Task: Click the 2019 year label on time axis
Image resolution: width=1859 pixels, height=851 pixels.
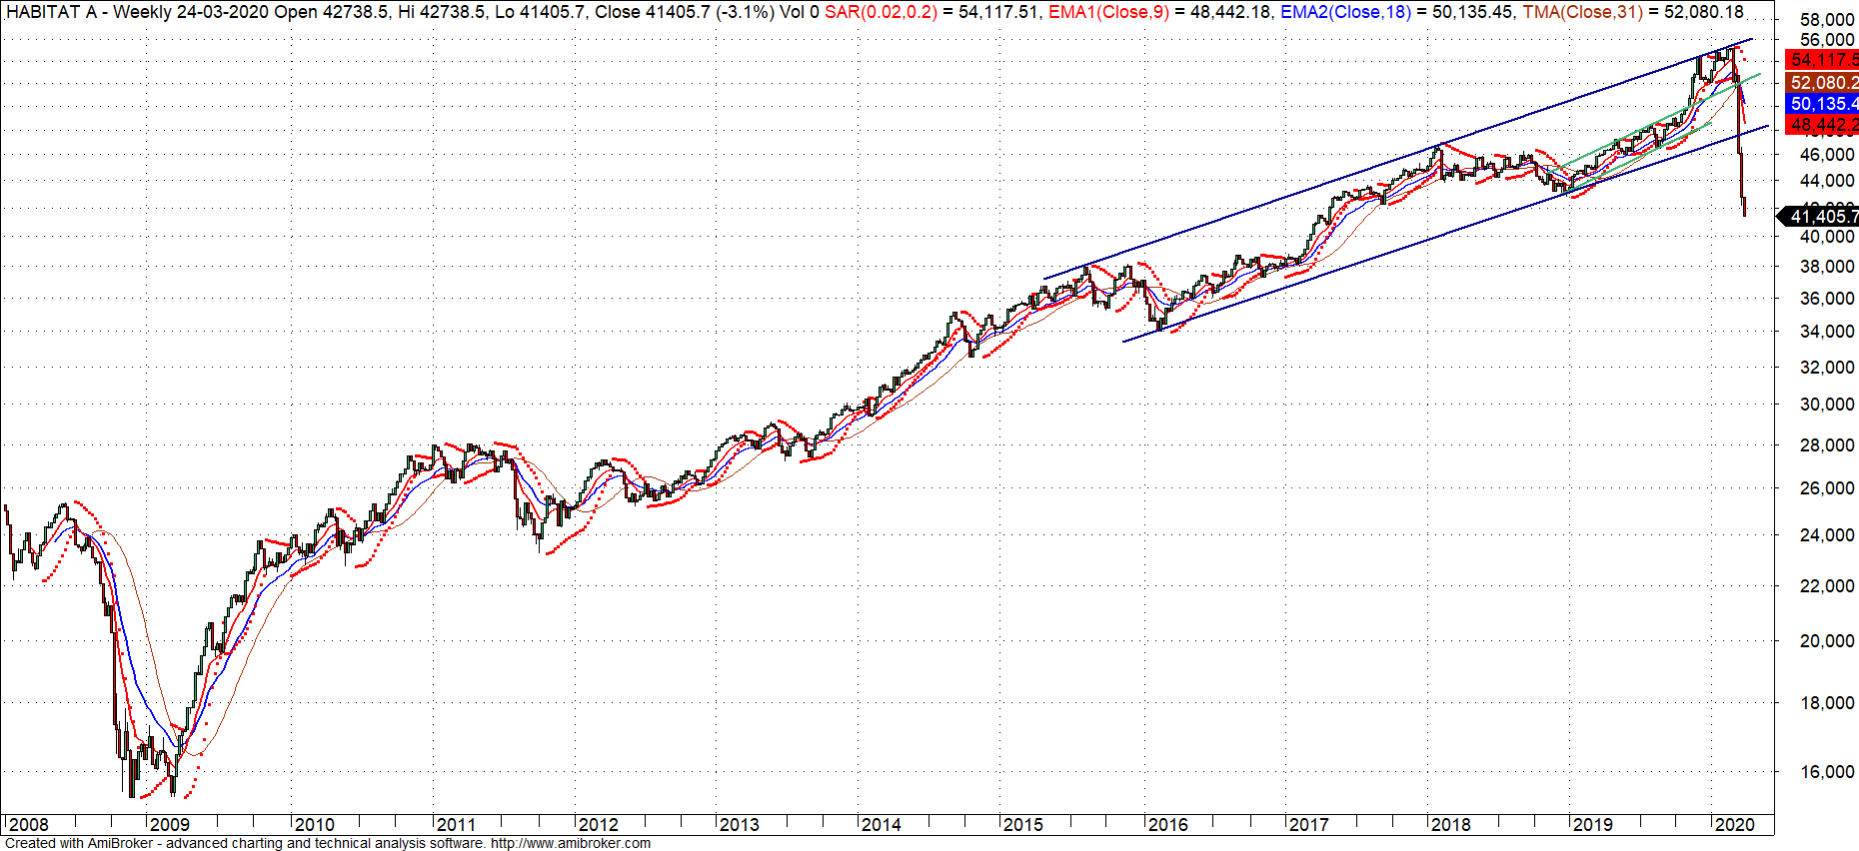Action: [1592, 825]
